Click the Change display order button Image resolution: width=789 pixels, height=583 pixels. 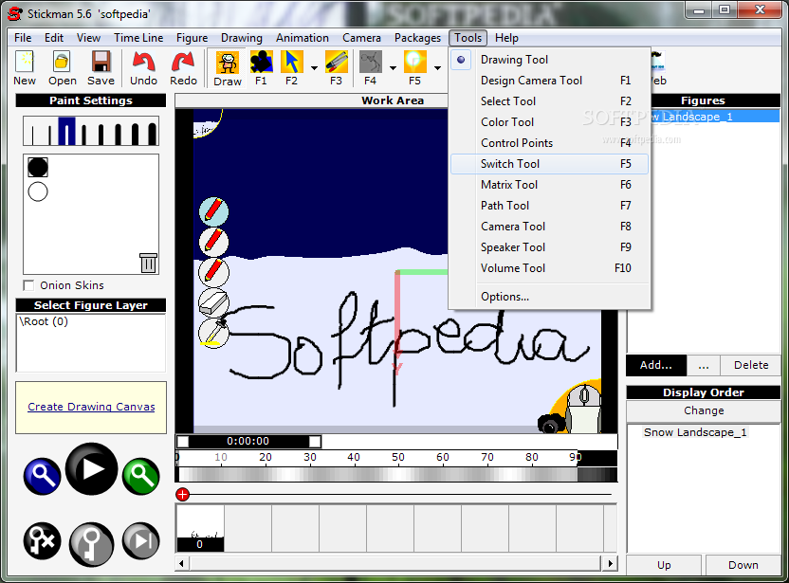704,411
